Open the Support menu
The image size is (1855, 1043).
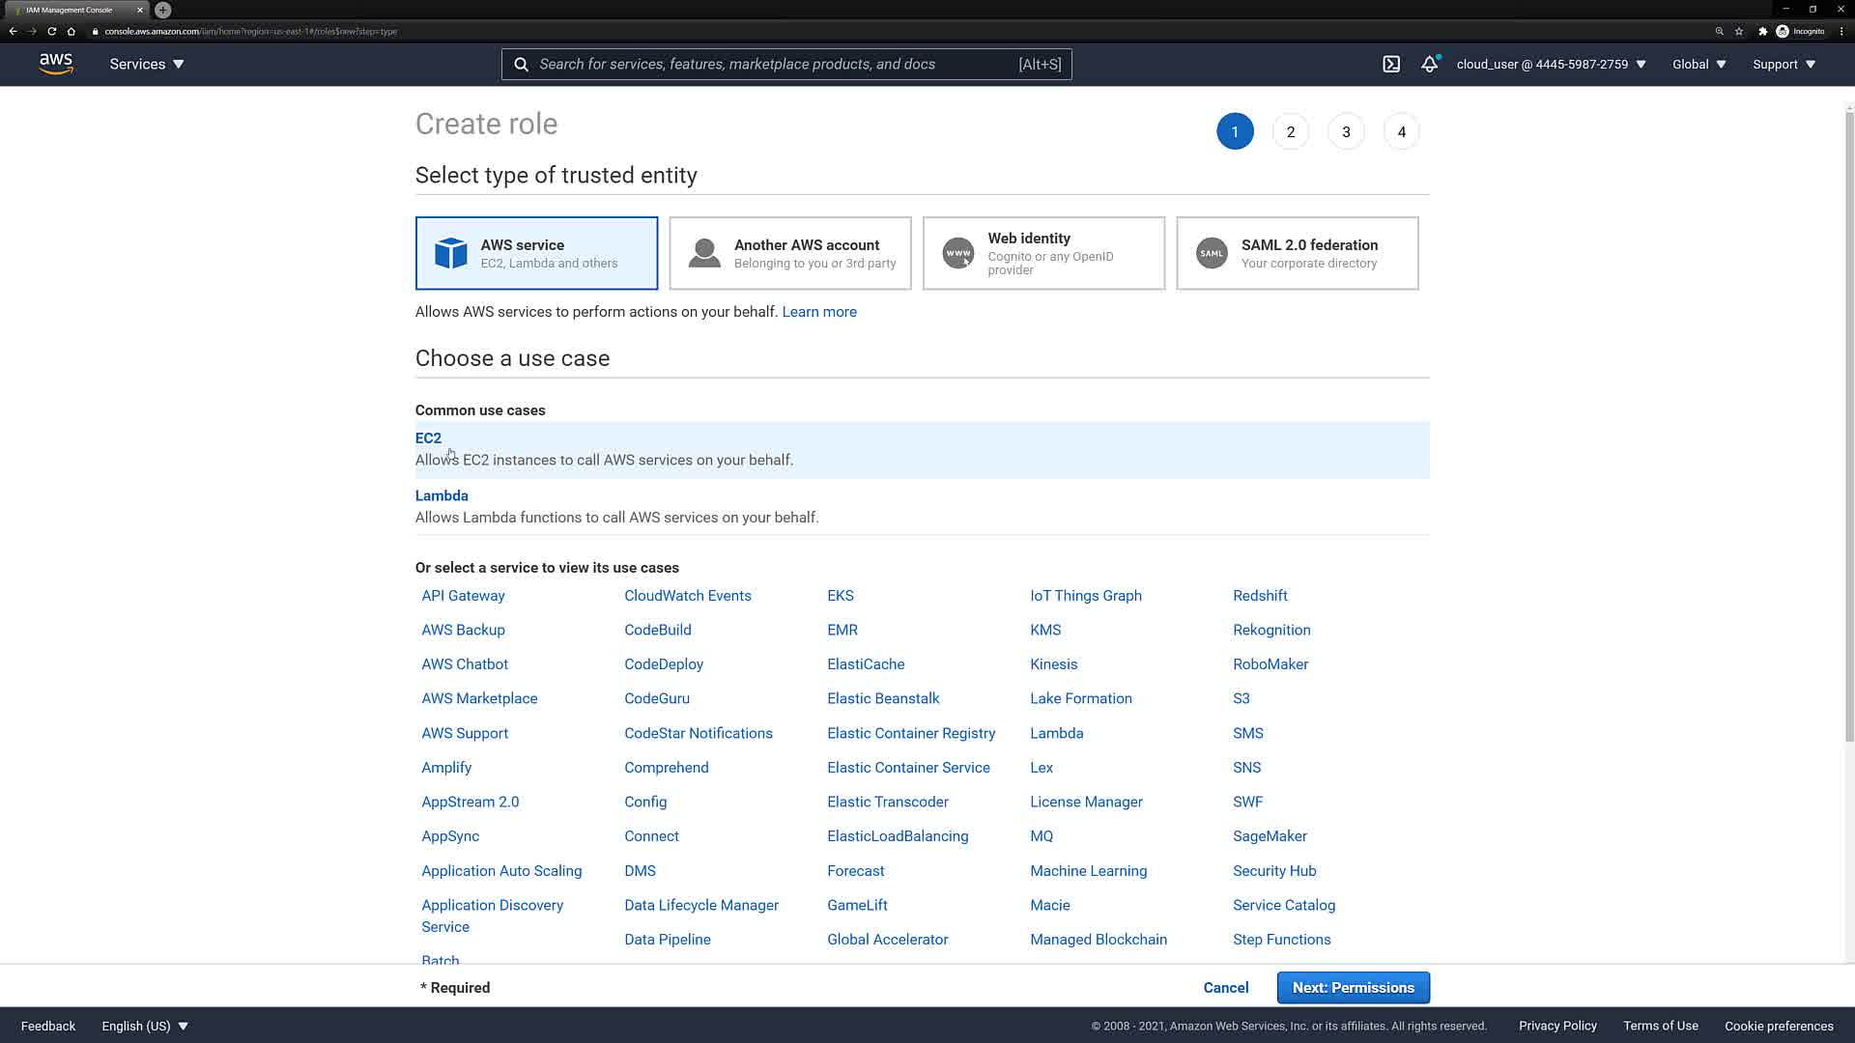(1784, 65)
